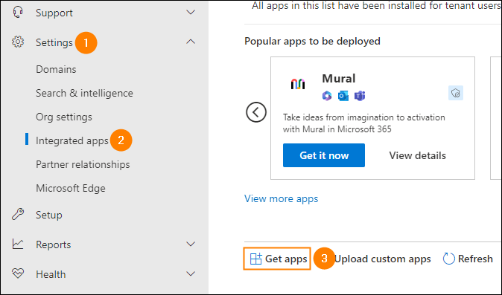This screenshot has height=295, width=502.
Task: Open Org settings page
Action: click(x=64, y=117)
